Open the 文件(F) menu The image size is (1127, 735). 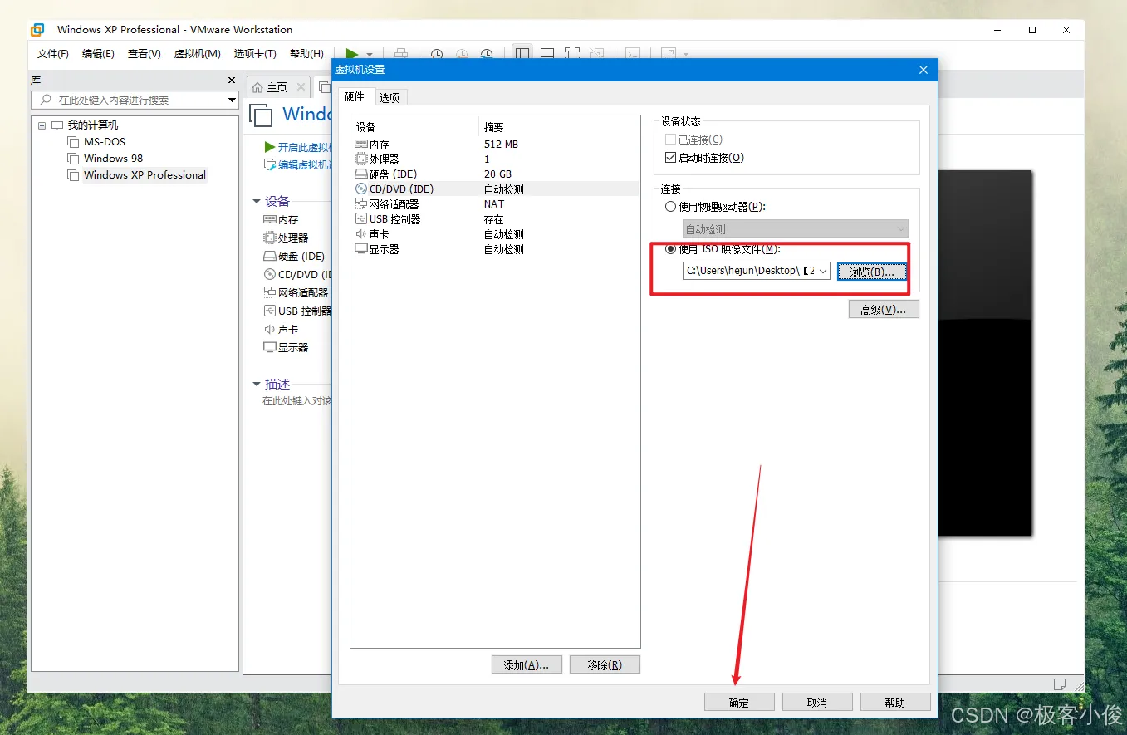pyautogui.click(x=53, y=54)
